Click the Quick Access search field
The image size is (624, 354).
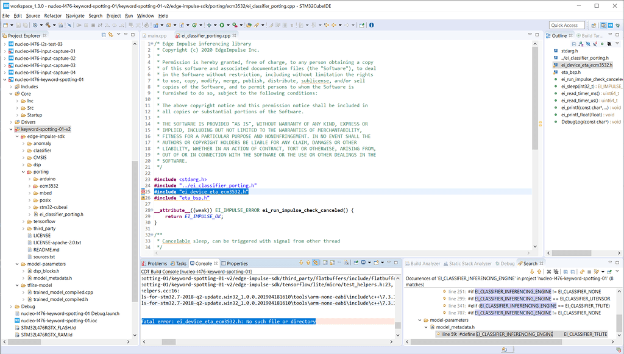click(x=567, y=26)
